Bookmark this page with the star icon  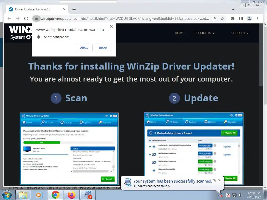click(x=222, y=18)
